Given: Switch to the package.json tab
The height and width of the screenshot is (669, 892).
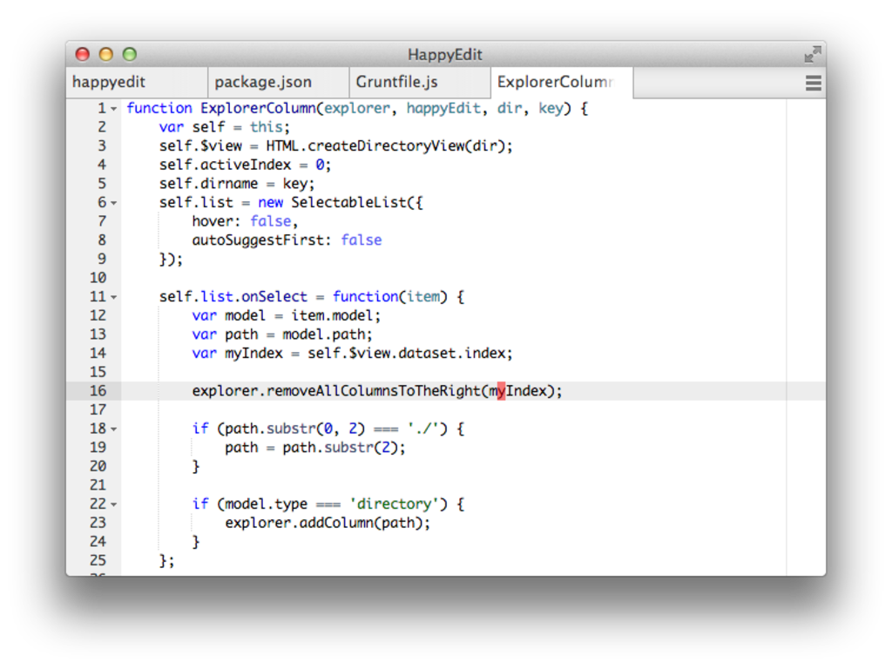Looking at the screenshot, I should point(263,82).
